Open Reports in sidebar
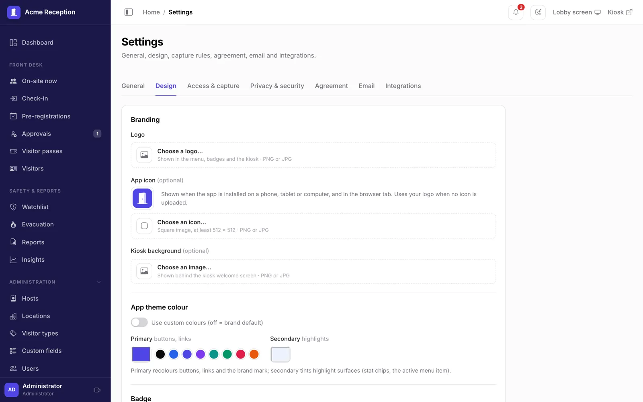643x402 pixels. tap(55, 242)
